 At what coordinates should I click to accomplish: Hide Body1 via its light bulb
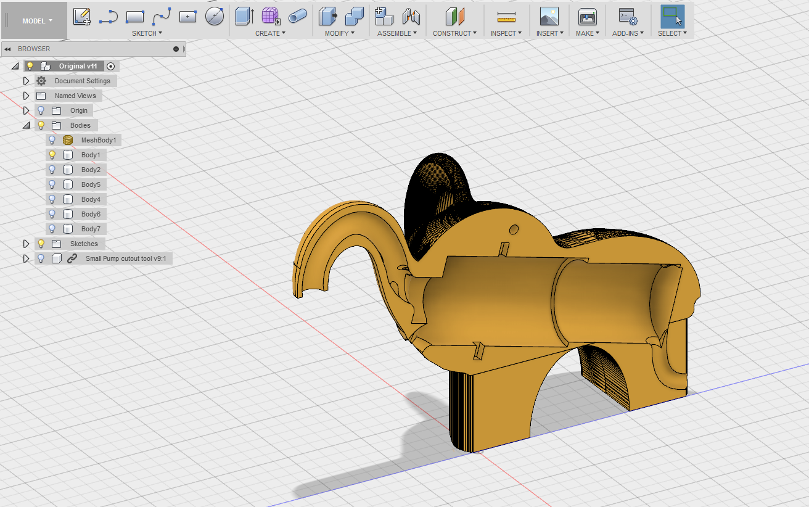(x=52, y=155)
